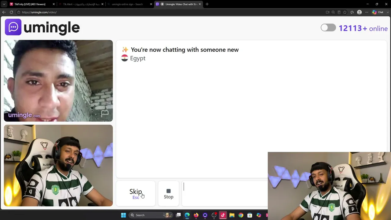Go back to previous page
Viewport: 391px width, 220px height.
4,12
